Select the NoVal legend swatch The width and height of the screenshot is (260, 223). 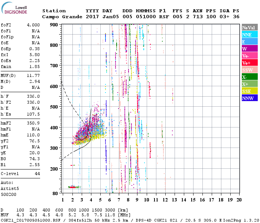pos(249,28)
